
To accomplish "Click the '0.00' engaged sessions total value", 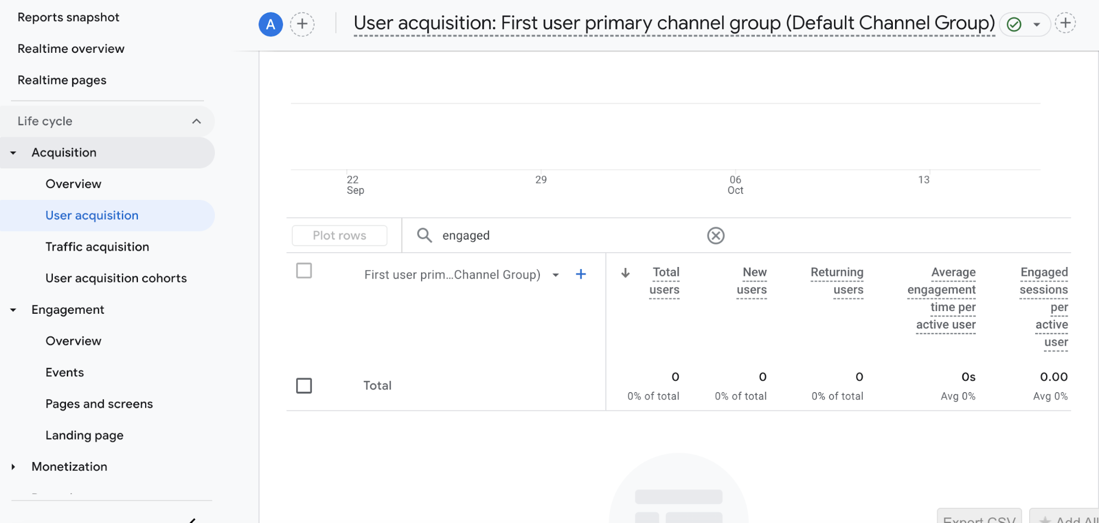I will (x=1053, y=377).
